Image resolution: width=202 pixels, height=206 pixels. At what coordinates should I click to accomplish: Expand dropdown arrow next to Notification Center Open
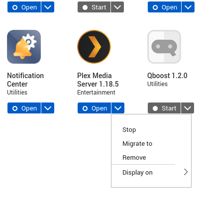coord(48,108)
